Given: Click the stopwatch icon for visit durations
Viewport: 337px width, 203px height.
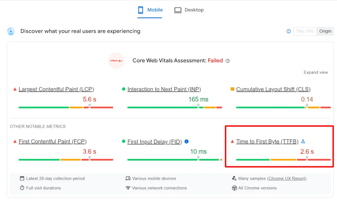Looking at the screenshot, I should 22,188.
